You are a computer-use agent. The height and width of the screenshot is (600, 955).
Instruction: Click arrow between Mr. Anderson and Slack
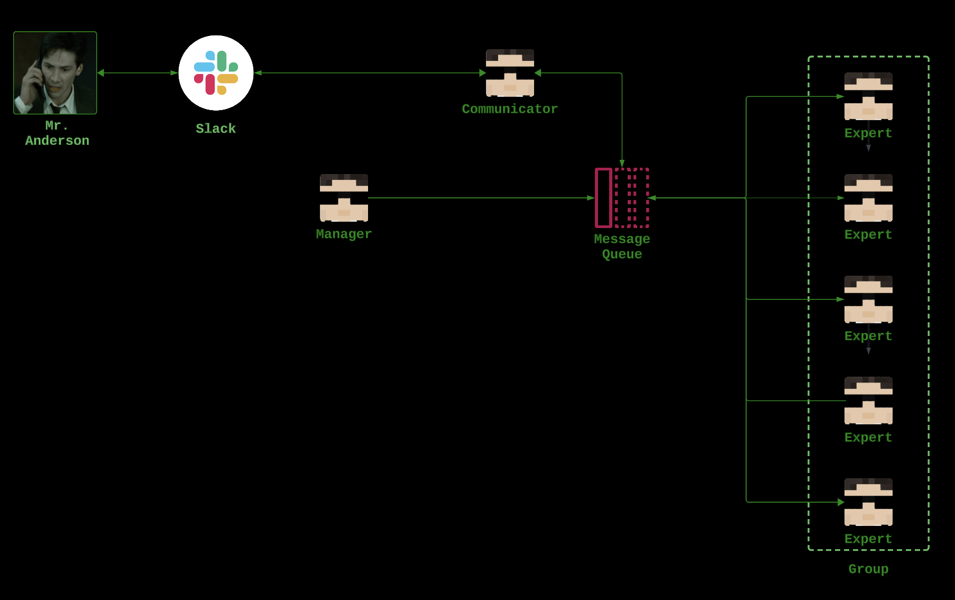click(137, 73)
